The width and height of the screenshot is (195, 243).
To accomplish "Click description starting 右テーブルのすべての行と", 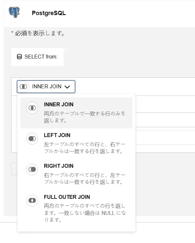I will [x=85, y=178].
